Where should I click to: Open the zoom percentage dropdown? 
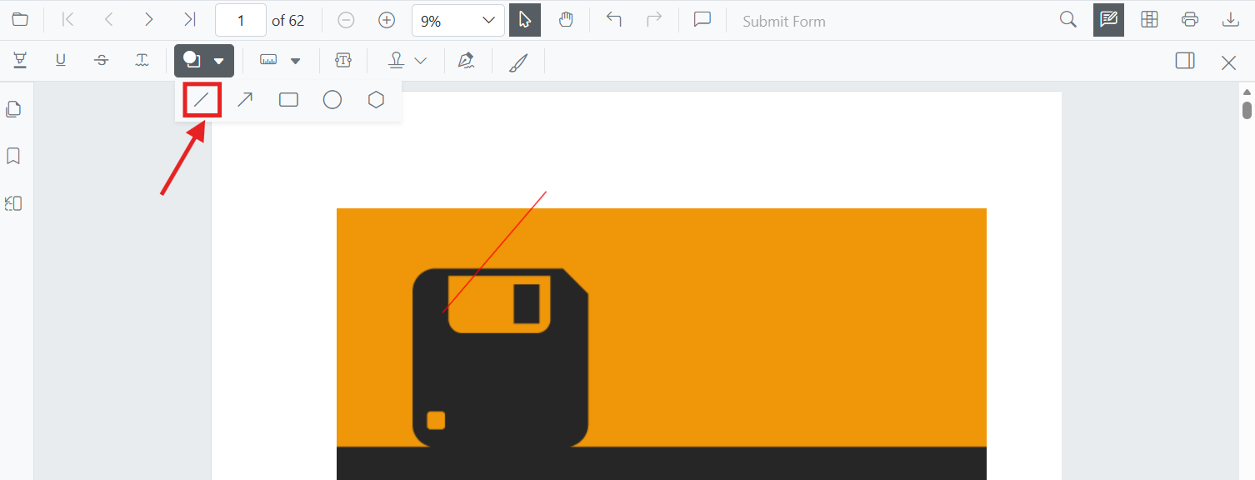click(458, 20)
